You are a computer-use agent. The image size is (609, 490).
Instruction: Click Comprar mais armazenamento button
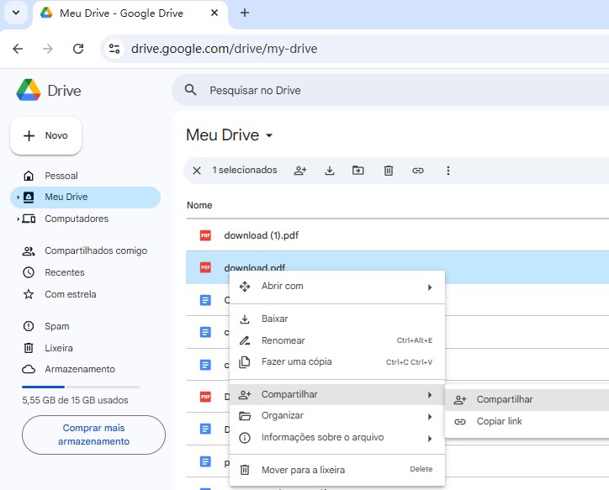coord(93,435)
